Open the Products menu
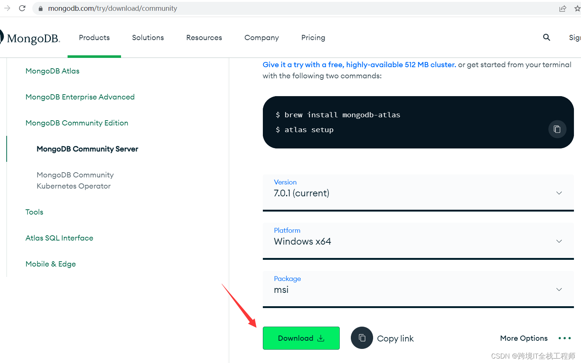581x363 pixels. pos(94,37)
